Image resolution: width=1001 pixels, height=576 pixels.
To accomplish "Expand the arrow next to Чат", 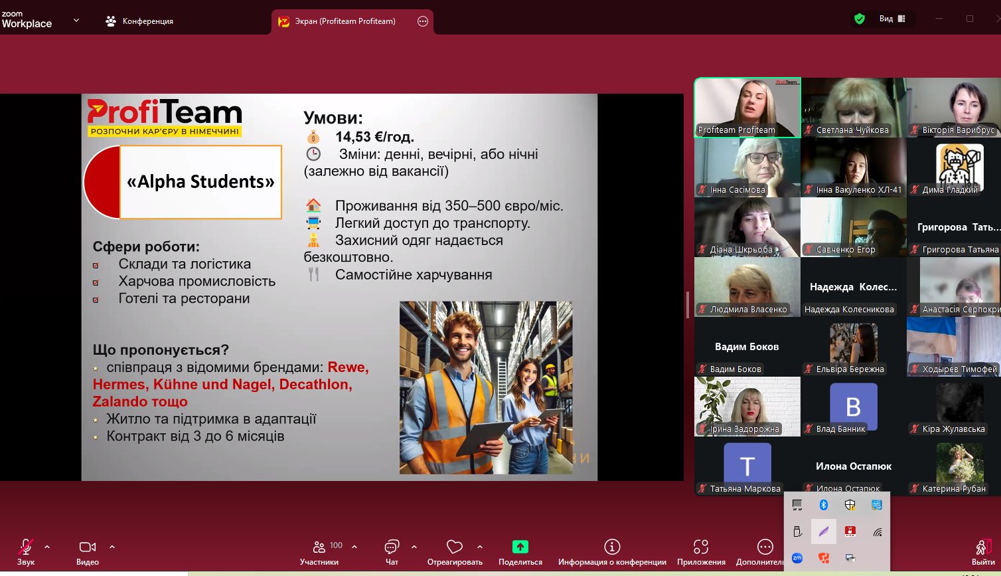I will tap(414, 547).
